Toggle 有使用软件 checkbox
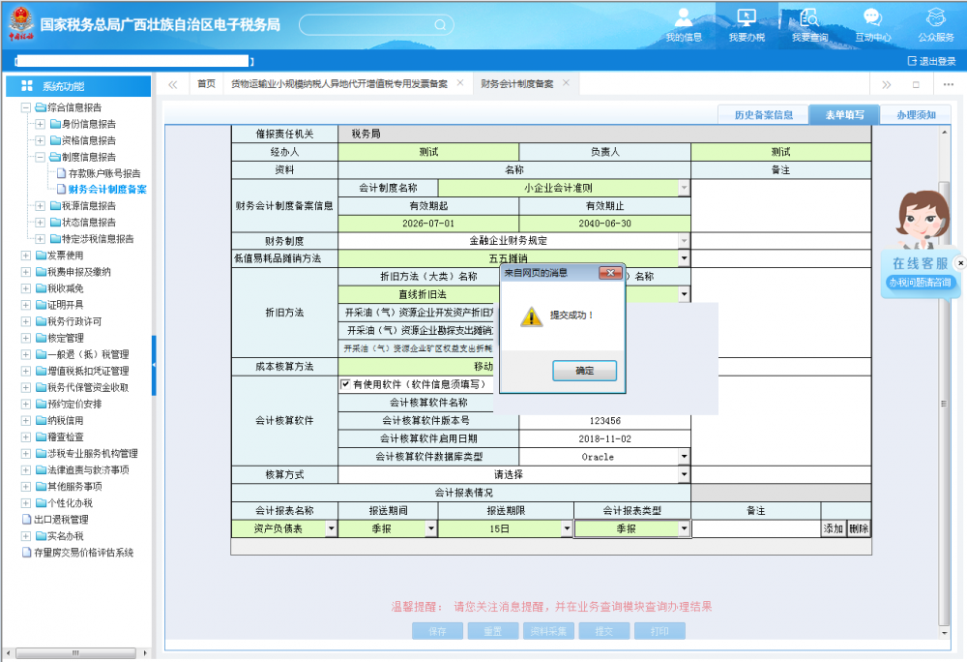Screen dimensions: 967x662 click(345, 384)
